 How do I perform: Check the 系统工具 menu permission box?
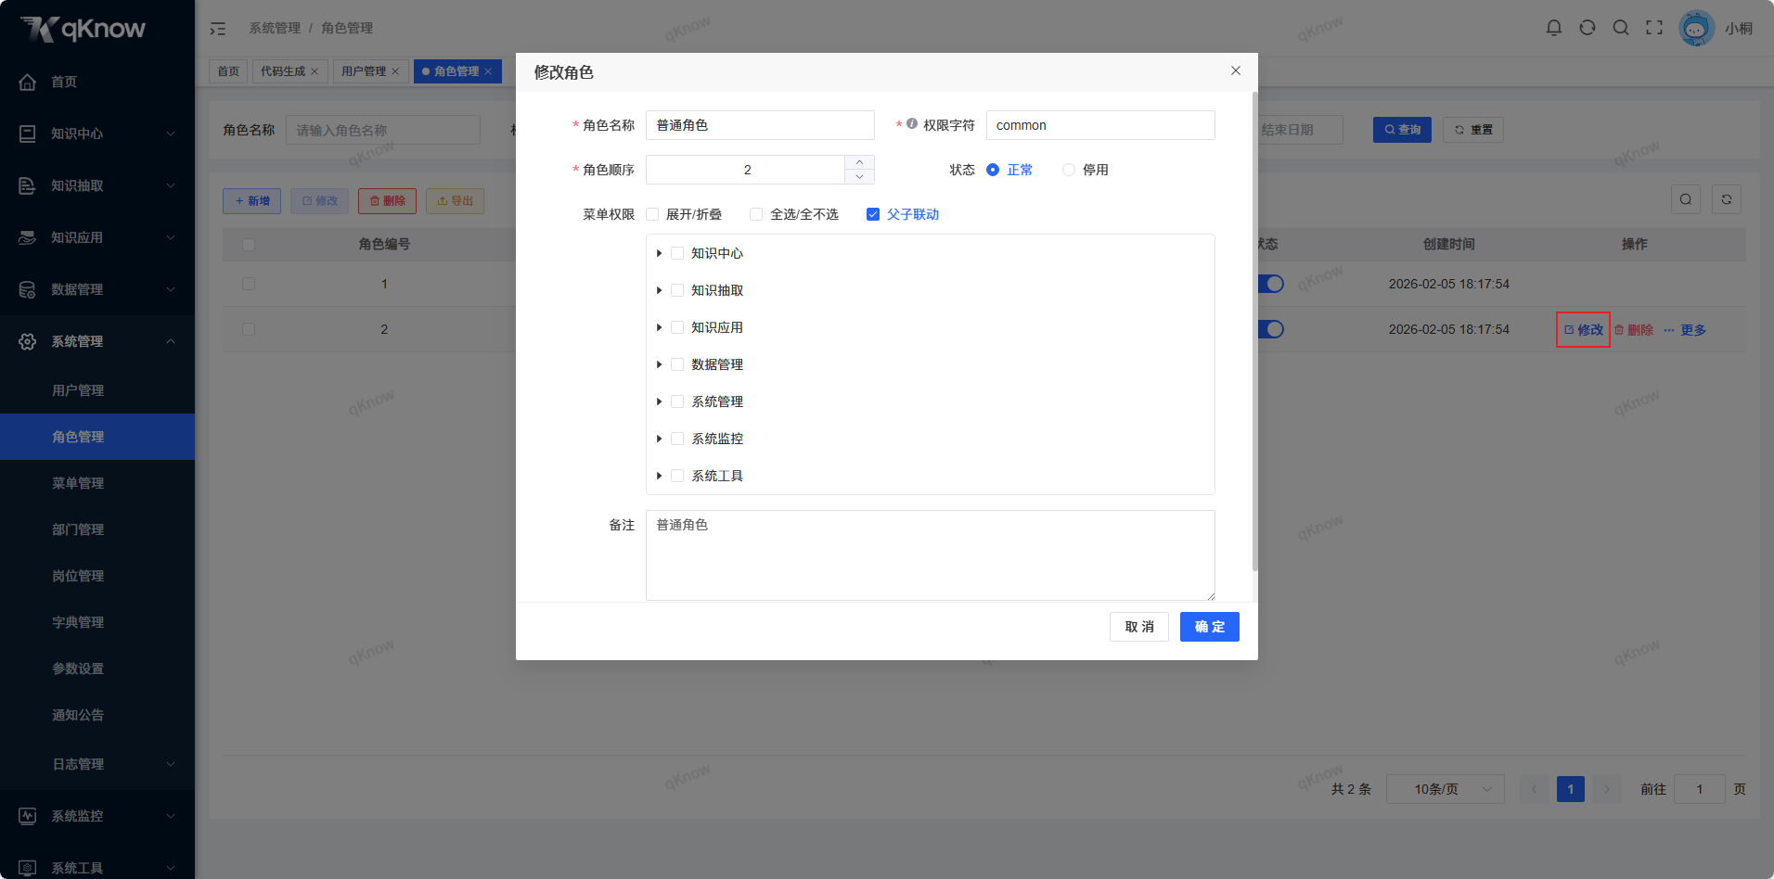tap(677, 476)
